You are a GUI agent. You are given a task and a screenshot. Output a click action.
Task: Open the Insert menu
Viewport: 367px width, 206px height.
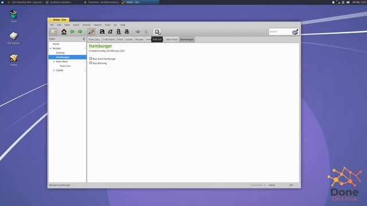(76, 25)
